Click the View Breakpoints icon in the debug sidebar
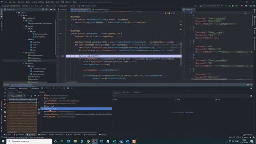 click(x=5, y=104)
